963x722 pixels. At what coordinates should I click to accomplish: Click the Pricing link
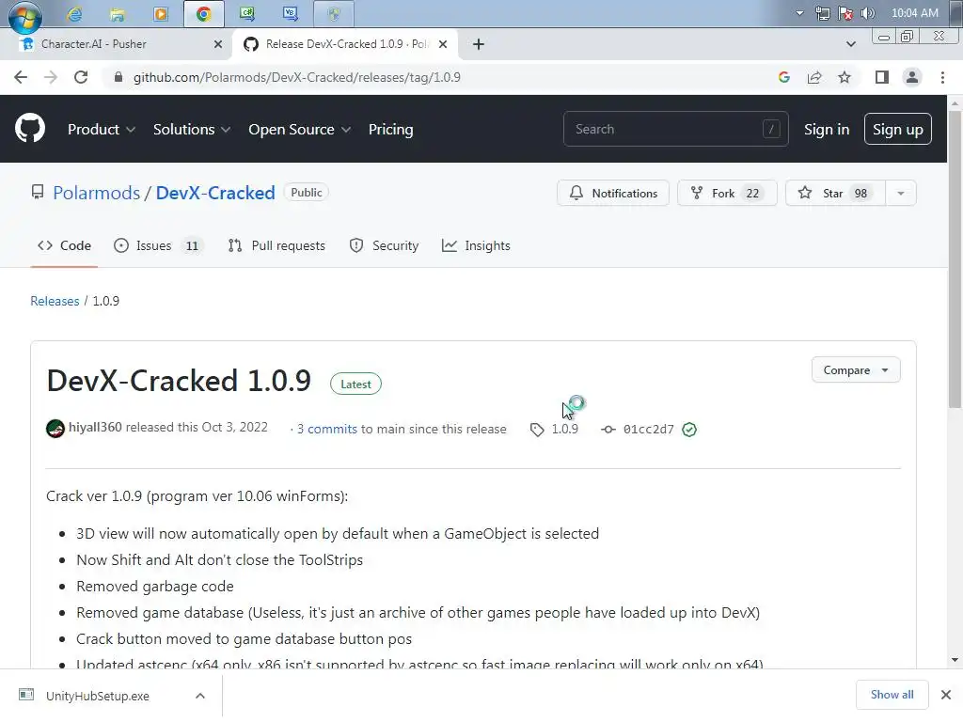click(390, 129)
